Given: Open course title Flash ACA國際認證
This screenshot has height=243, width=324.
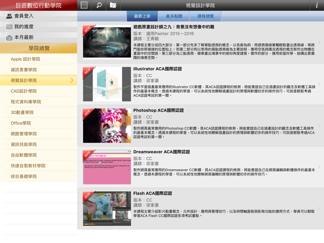Looking at the screenshot, I should coord(153,194).
